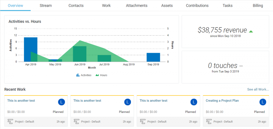Image resolution: width=273 pixels, height=129 pixels.
Task: Go to the Attachments tab
Action: click(136, 6)
